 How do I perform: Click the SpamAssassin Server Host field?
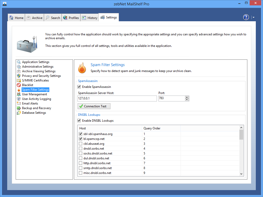(117, 99)
